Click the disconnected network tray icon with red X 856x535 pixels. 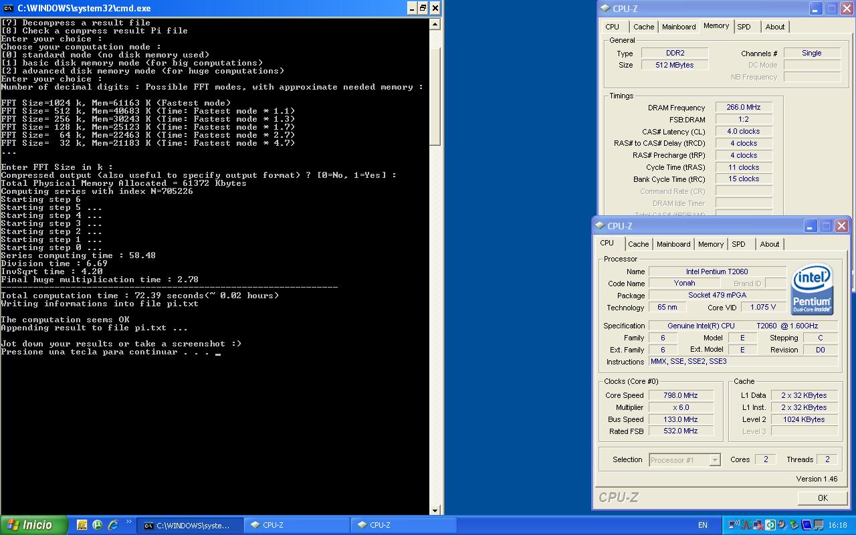758,525
